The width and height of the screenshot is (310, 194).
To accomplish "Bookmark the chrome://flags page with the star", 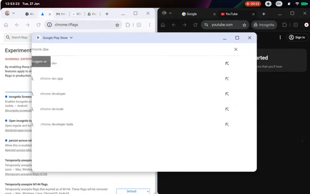I will coord(117,25).
